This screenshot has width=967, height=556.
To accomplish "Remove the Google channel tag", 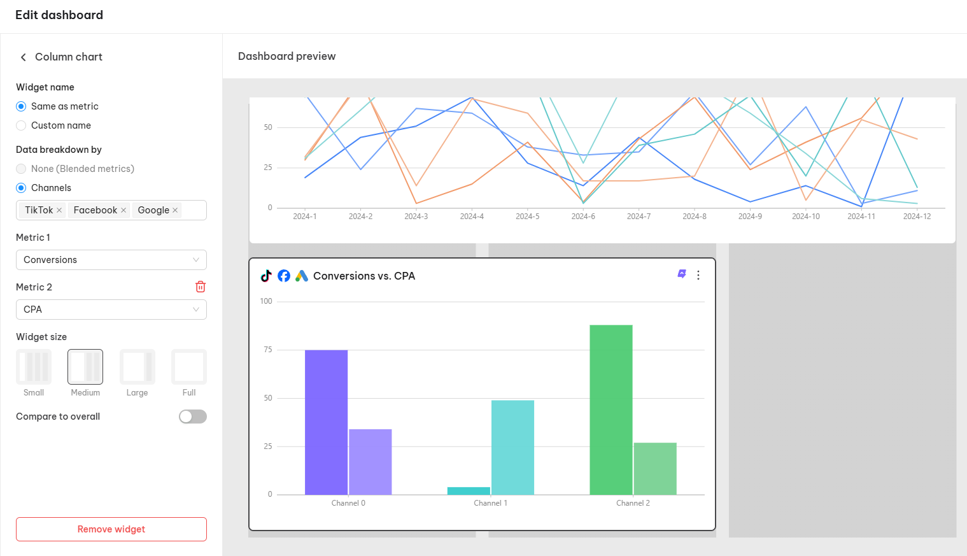I will coord(175,210).
